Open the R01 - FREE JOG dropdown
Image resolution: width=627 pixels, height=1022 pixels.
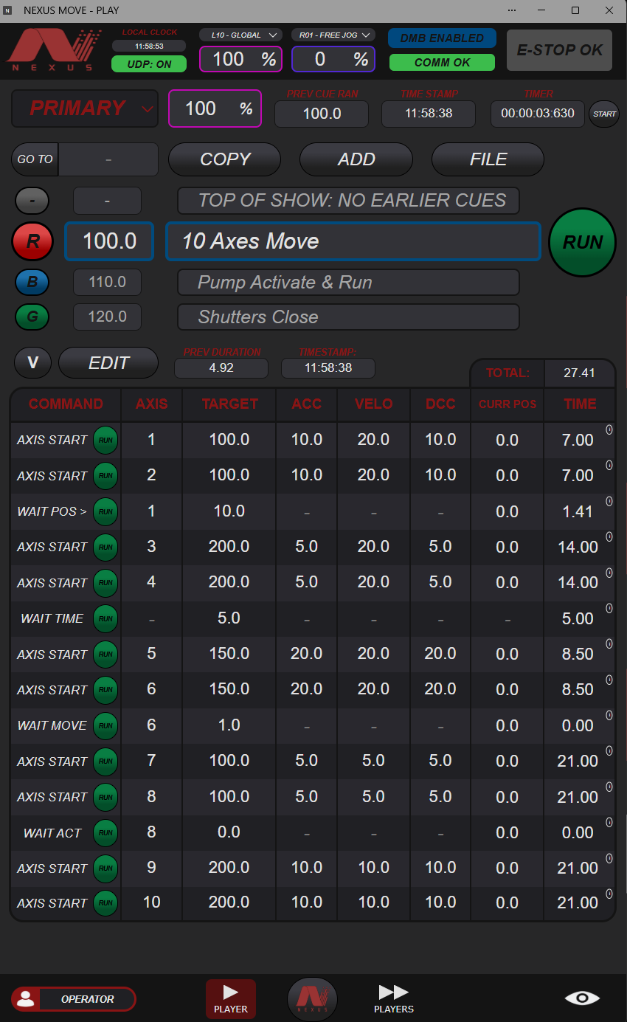tap(334, 35)
